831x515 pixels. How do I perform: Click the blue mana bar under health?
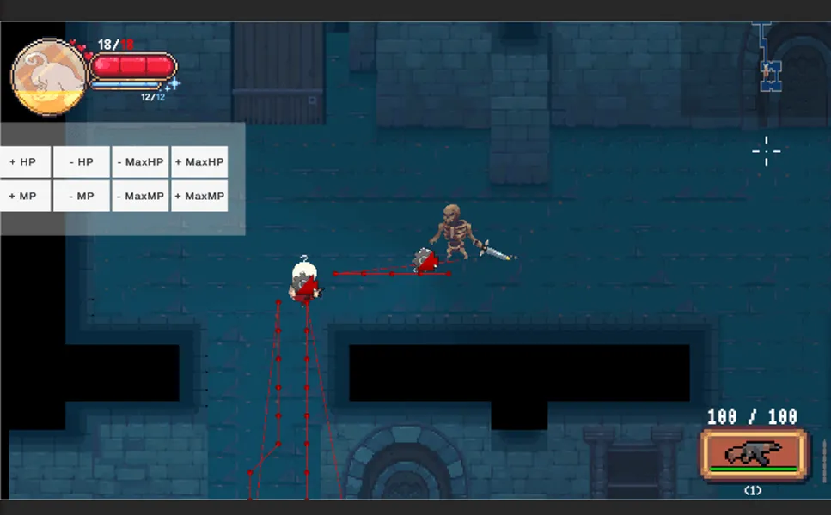127,86
